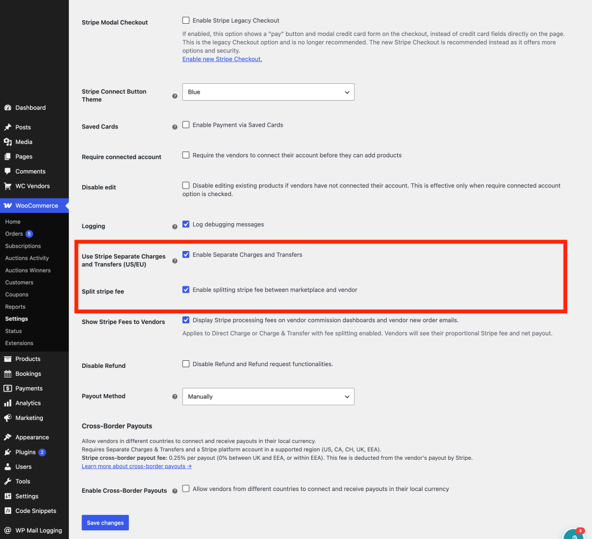592x539 pixels.
Task: Click help icon beside Saved Cards
Action: click(x=175, y=127)
